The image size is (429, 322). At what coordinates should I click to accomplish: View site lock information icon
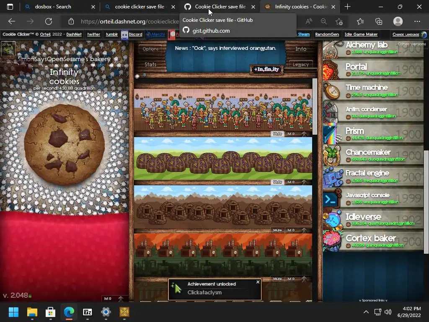click(71, 21)
